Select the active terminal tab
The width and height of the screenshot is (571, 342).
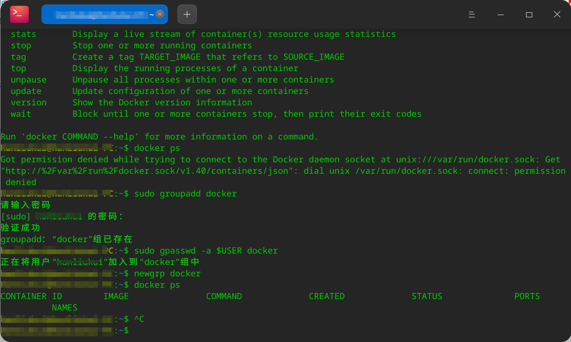105,14
